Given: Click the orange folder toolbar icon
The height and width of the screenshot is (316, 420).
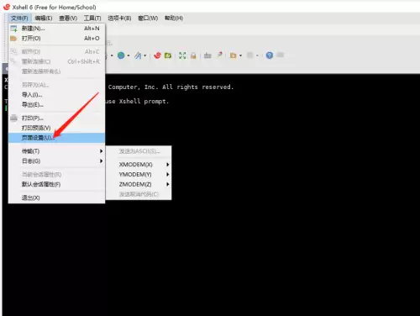Looking at the screenshot, I should point(233,55).
